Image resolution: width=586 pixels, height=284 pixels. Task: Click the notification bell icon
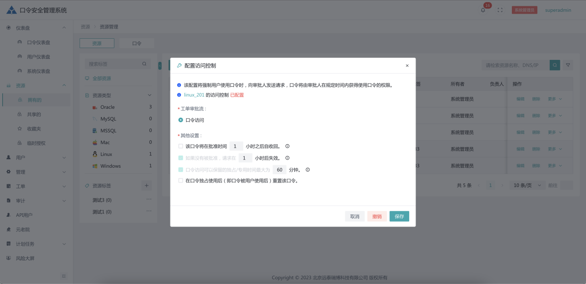483,10
